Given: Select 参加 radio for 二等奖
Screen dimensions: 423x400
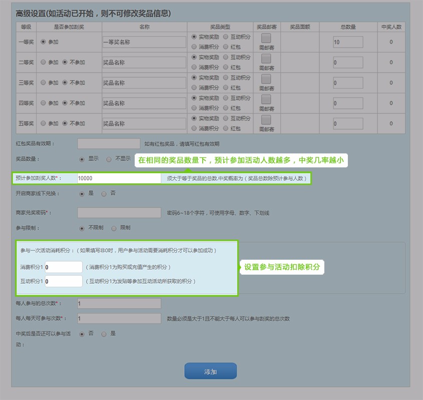Looking at the screenshot, I should click(x=44, y=63).
